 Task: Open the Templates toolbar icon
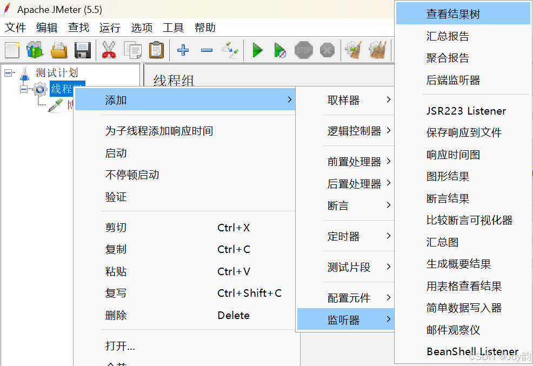35,50
